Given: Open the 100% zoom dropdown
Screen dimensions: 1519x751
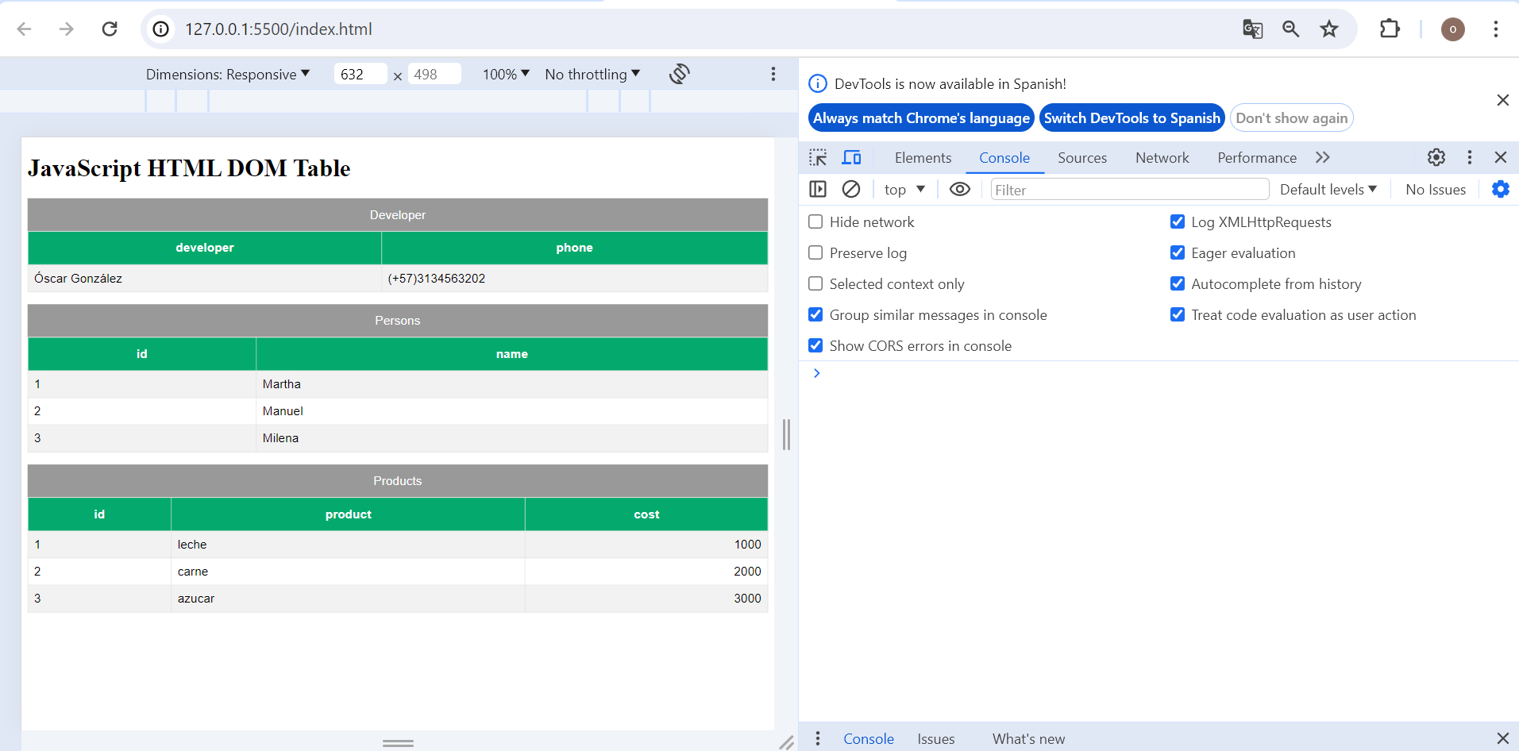Looking at the screenshot, I should [506, 74].
